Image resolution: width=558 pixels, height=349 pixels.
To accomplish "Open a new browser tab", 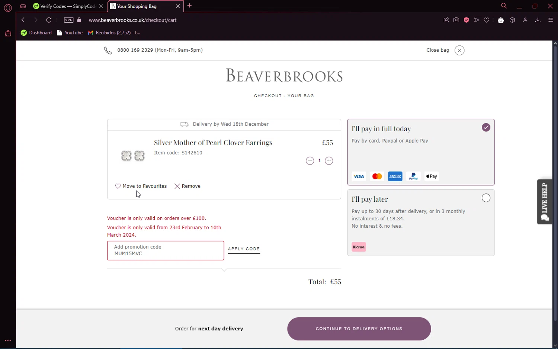I will [190, 6].
